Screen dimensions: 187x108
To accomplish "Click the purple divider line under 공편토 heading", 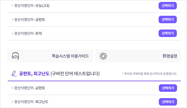I will point(94,81).
